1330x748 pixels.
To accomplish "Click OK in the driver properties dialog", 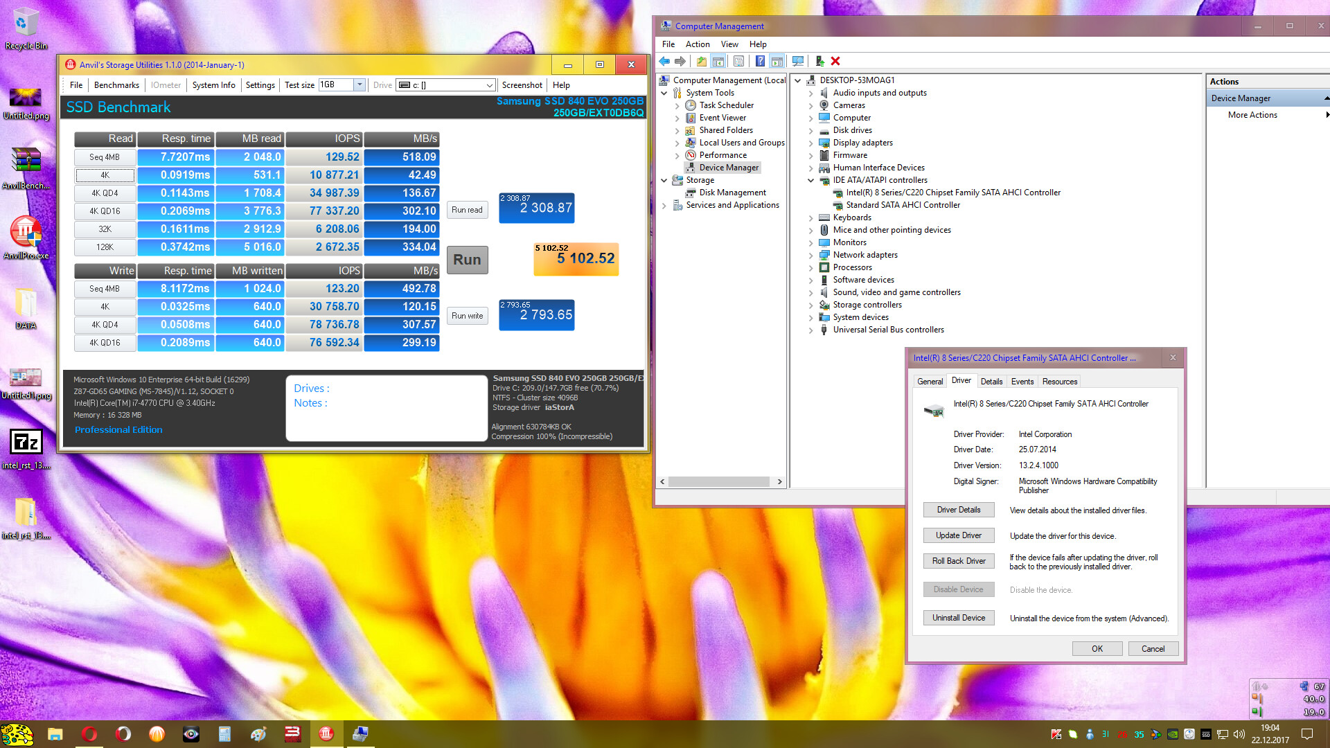I will tap(1097, 649).
